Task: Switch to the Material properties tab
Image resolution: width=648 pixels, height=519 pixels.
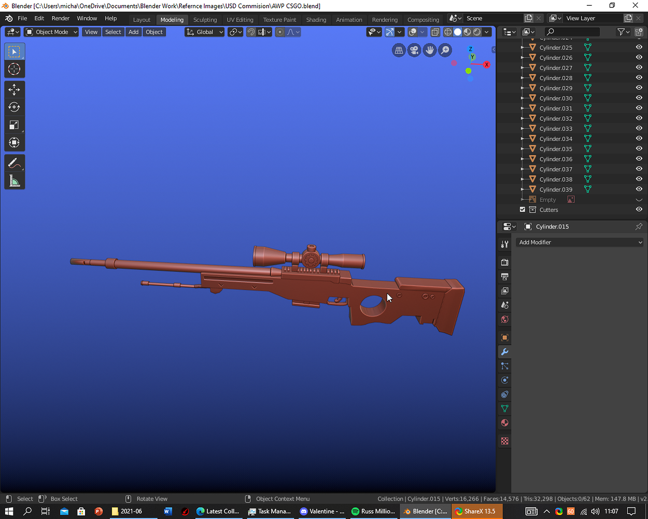Action: [504, 422]
